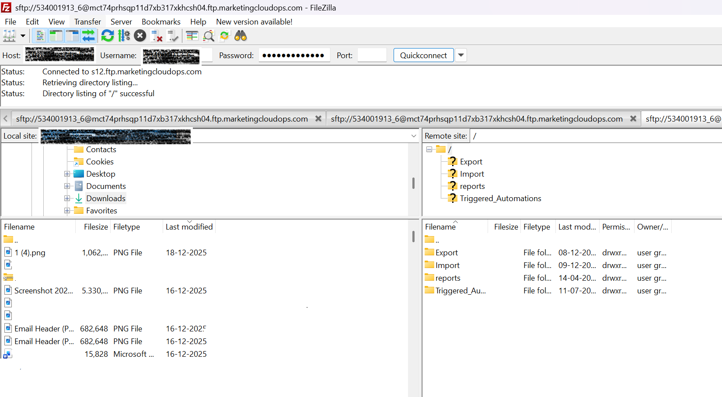Open the Bookmarks menu

161,22
